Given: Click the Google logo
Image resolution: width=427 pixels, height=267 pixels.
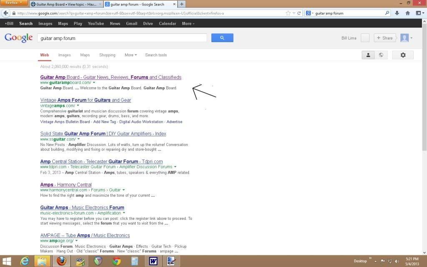Looking at the screenshot, I should point(18,38).
